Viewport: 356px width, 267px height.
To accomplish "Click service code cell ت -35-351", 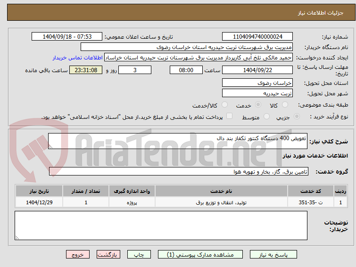I will pos(311,202).
